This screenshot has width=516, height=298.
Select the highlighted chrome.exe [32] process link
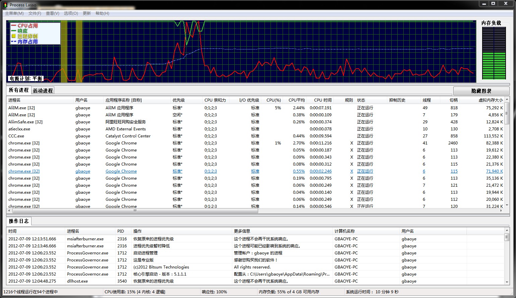coord(24,171)
